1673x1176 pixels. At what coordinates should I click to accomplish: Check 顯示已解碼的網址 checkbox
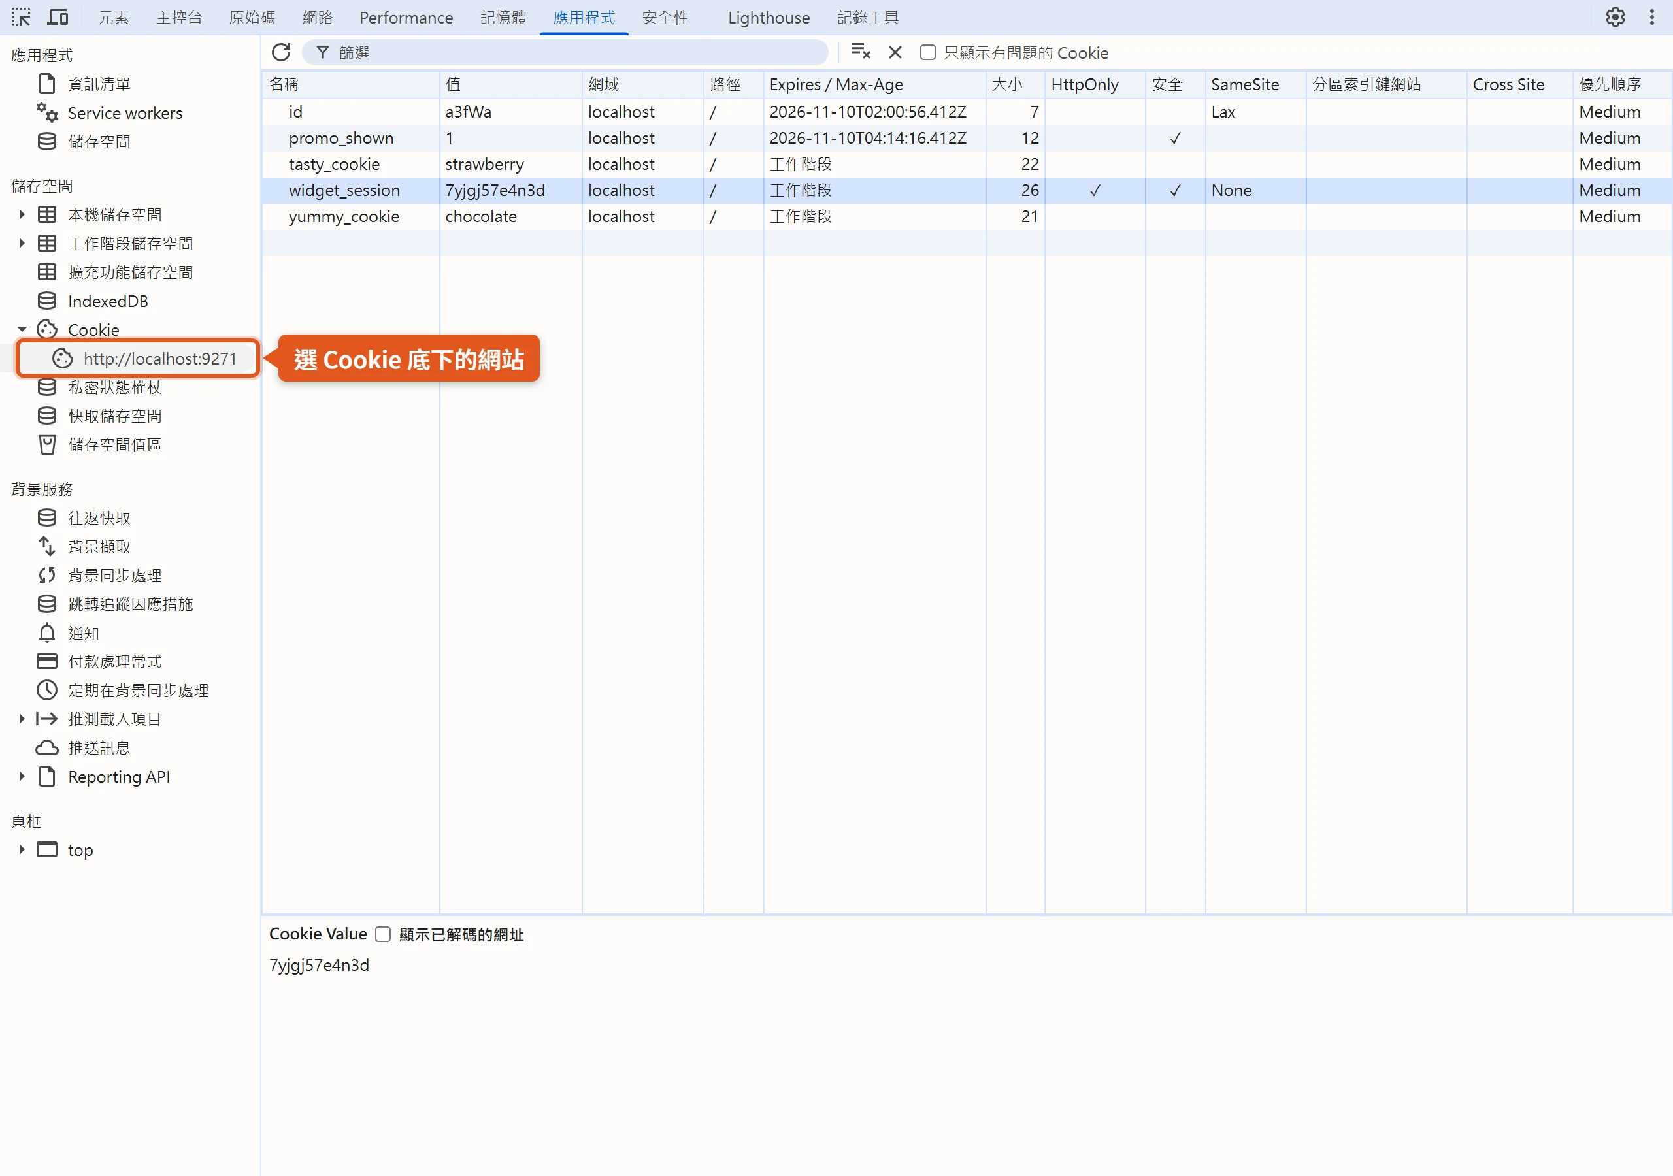coord(382,934)
